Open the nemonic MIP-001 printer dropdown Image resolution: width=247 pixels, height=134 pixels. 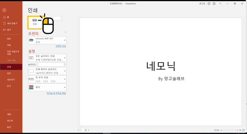(x=47, y=40)
